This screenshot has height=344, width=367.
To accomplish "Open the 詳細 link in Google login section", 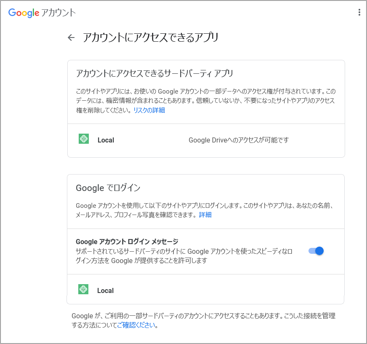I will coord(205,215).
